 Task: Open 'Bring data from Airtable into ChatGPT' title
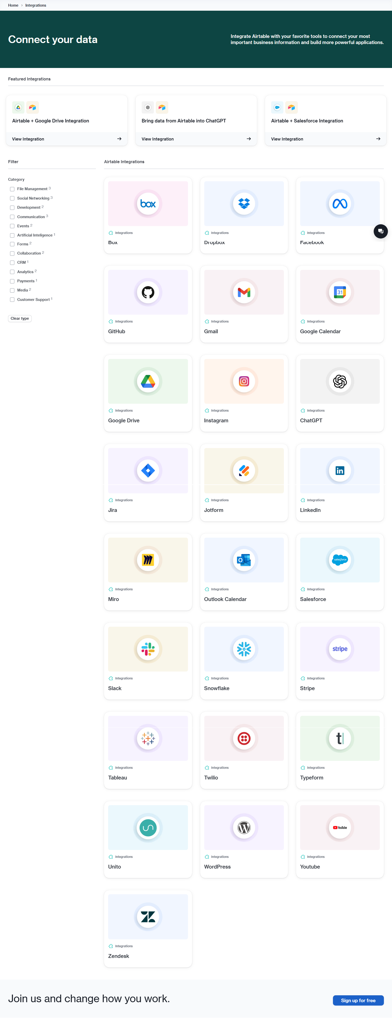pyautogui.click(x=184, y=121)
